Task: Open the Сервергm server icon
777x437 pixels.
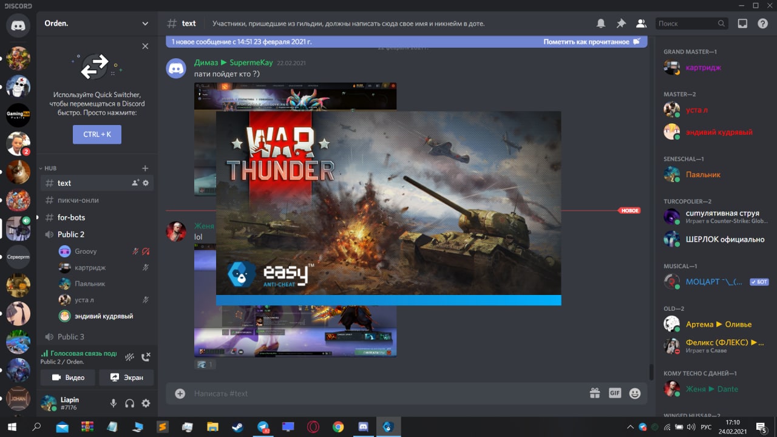Action: (18, 257)
